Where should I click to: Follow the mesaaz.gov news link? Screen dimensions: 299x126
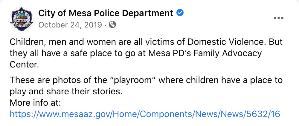tap(145, 114)
